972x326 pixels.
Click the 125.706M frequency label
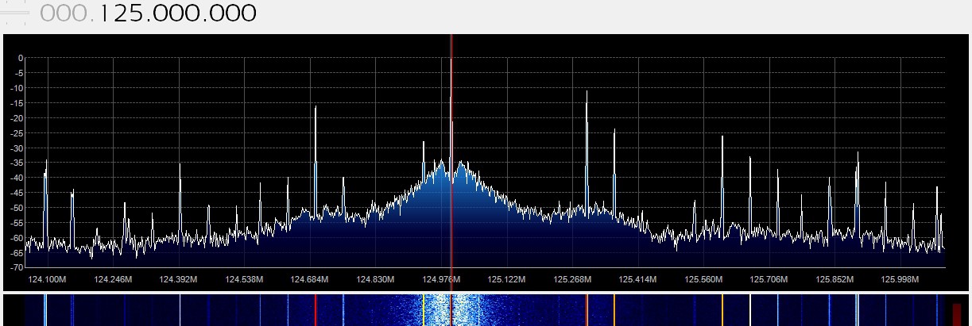tap(769, 279)
